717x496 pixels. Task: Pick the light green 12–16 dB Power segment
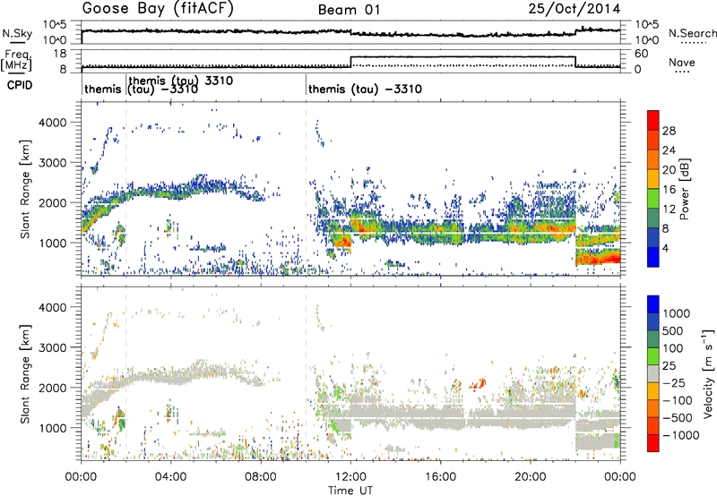click(653, 199)
